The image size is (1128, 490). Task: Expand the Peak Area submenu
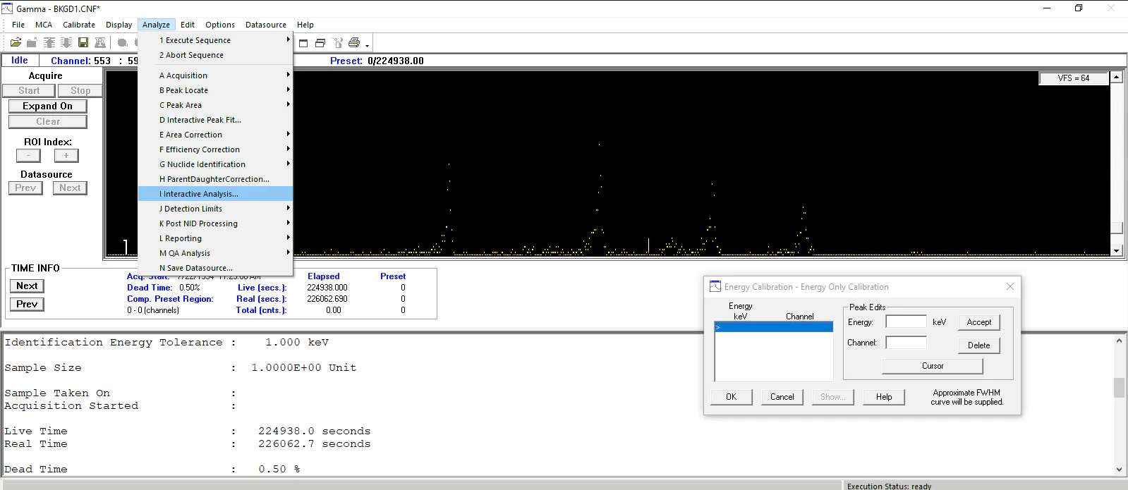point(215,105)
